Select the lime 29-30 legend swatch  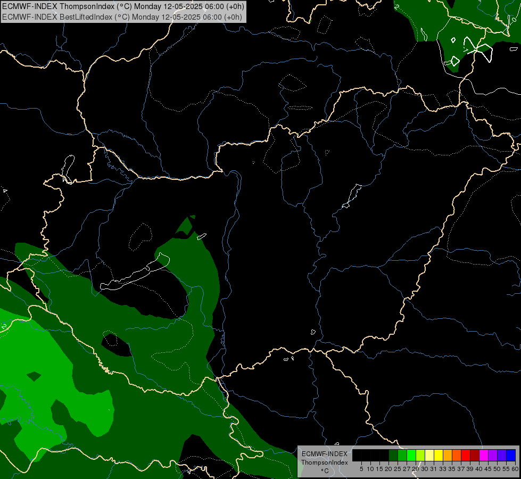click(420, 455)
